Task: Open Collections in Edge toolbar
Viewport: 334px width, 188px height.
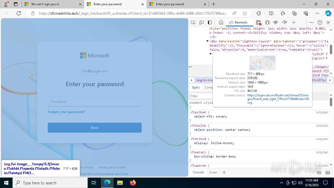Action: [294, 13]
